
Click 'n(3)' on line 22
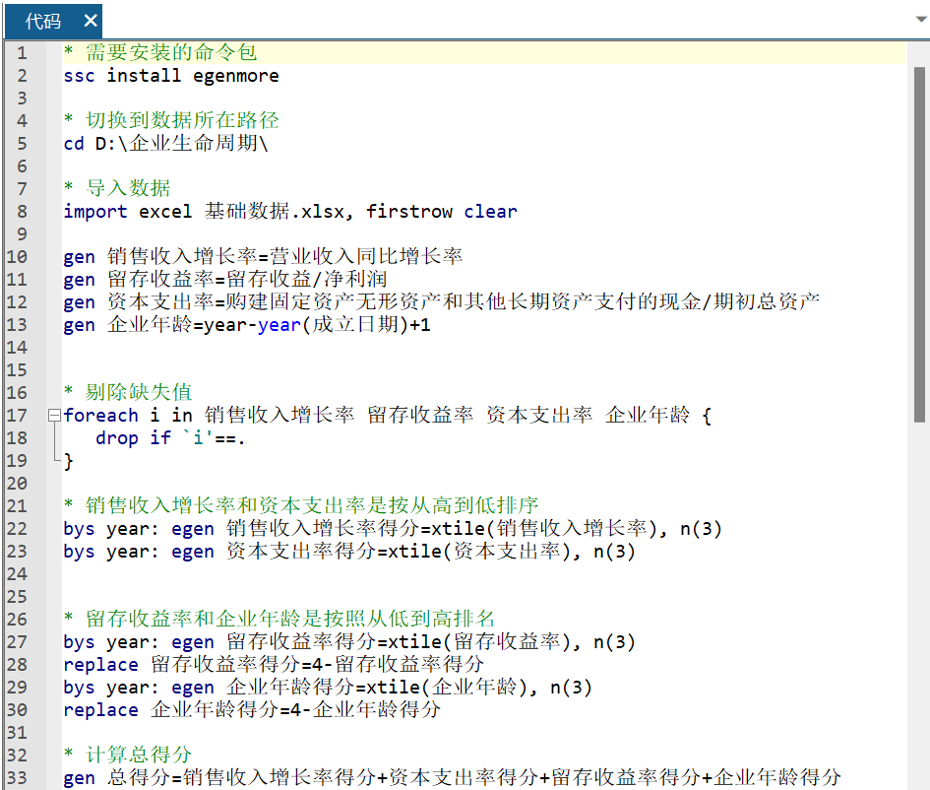pos(701,529)
